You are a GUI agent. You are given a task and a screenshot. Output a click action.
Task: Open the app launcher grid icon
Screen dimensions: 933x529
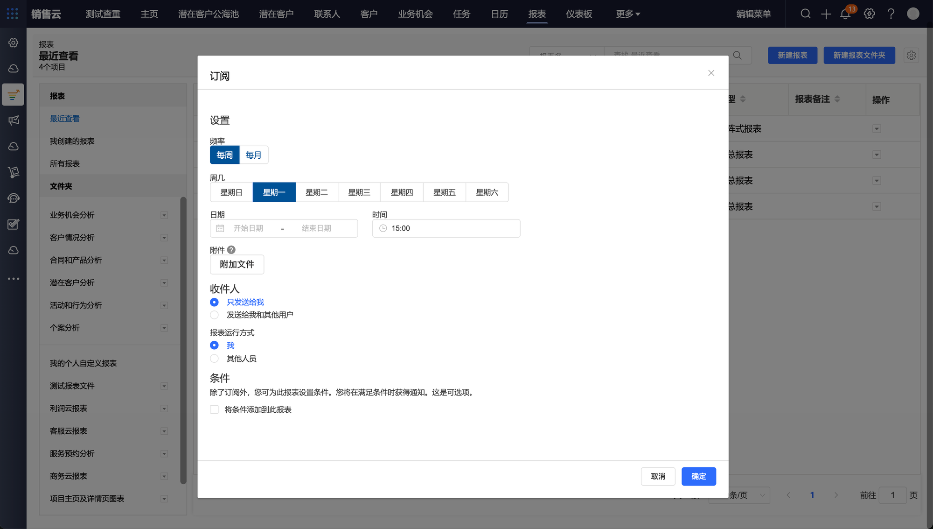coord(13,14)
